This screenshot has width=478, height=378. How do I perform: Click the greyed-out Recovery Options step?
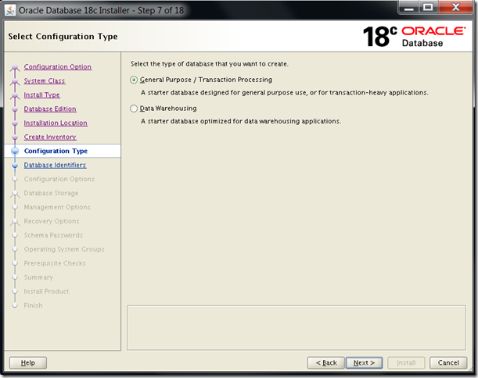(52, 221)
